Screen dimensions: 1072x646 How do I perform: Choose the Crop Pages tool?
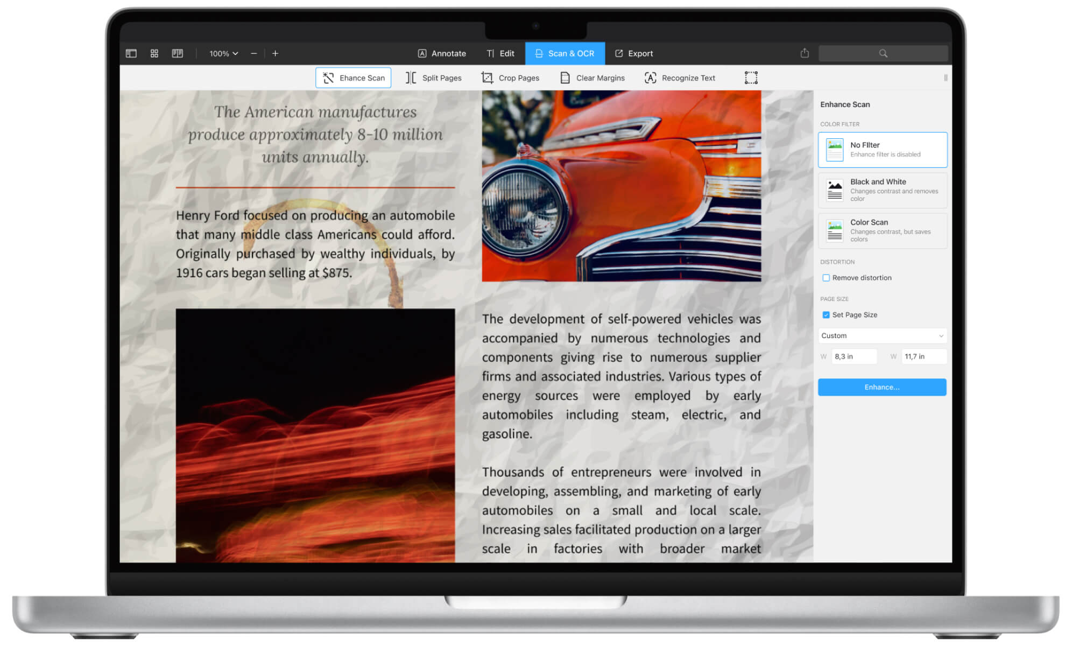(510, 78)
